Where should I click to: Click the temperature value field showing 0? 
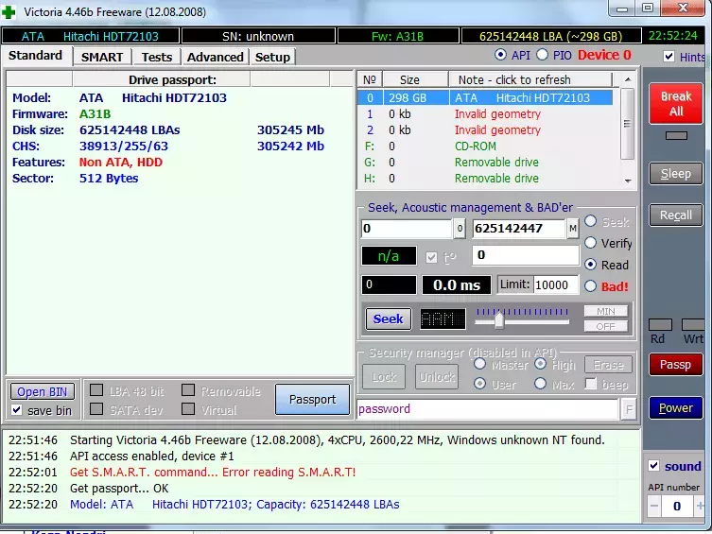(x=526, y=255)
